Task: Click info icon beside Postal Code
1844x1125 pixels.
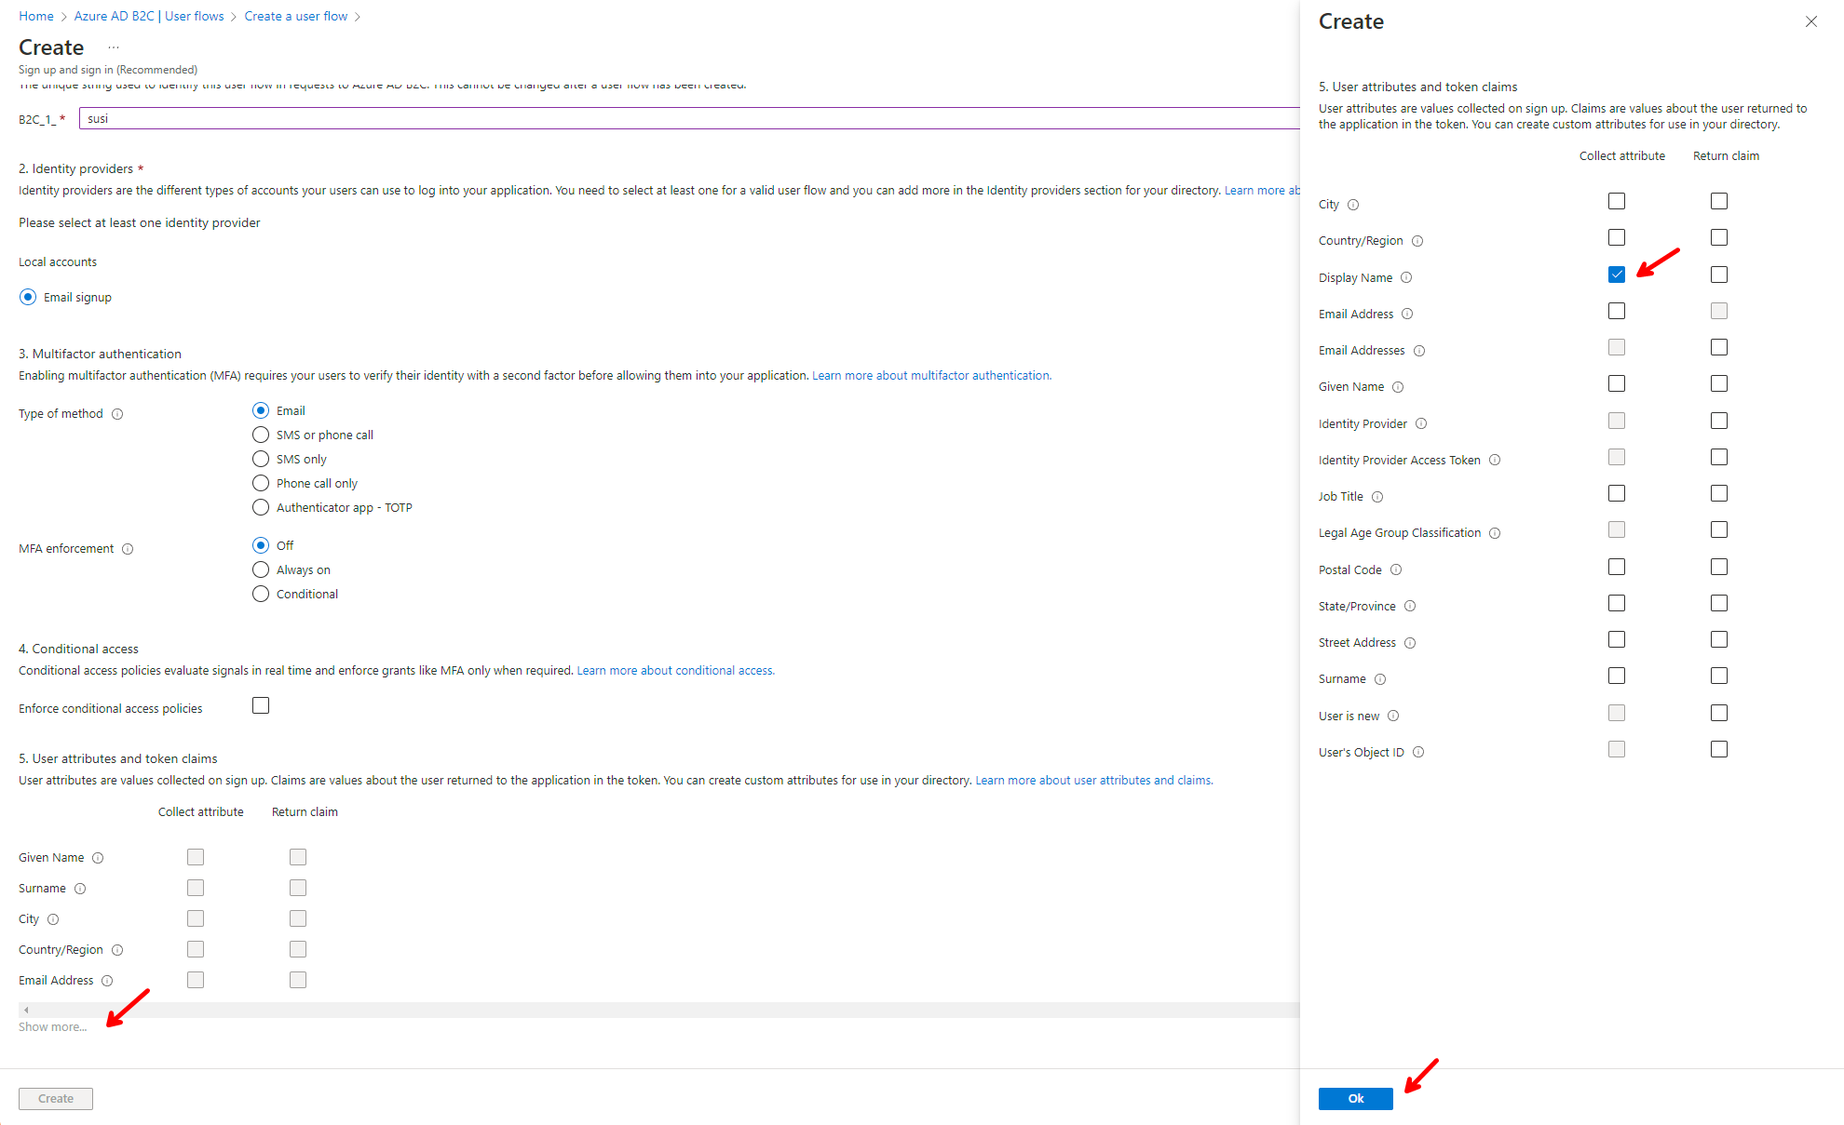Action: point(1396,569)
